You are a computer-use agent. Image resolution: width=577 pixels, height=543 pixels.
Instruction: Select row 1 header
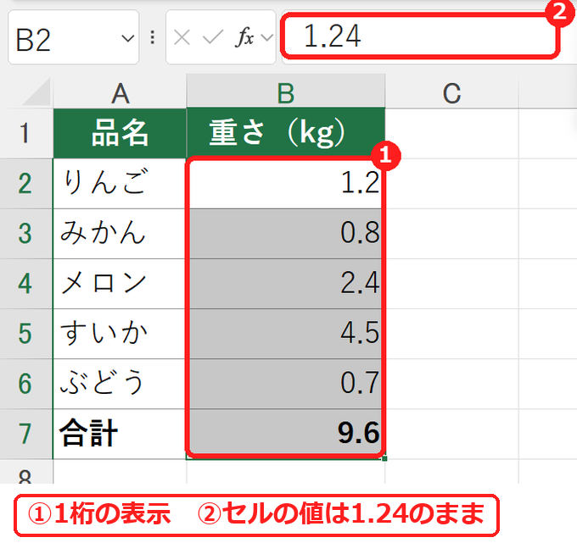25,133
